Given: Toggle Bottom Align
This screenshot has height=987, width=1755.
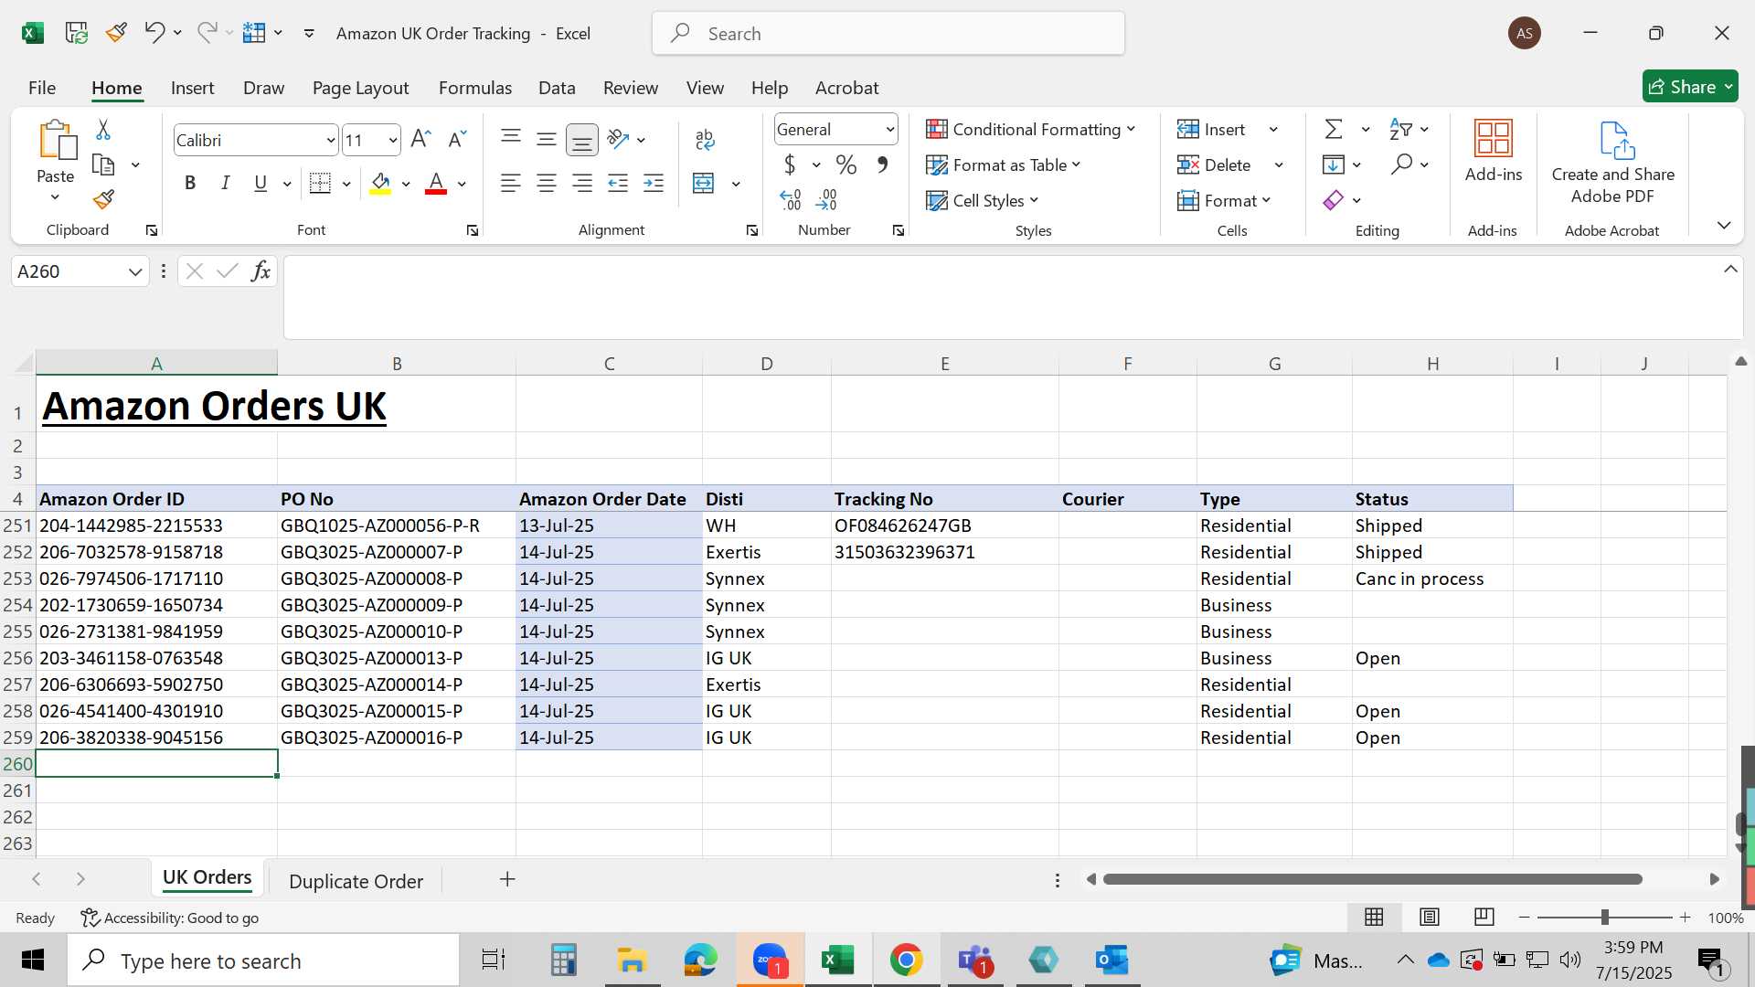Looking at the screenshot, I should tap(582, 139).
